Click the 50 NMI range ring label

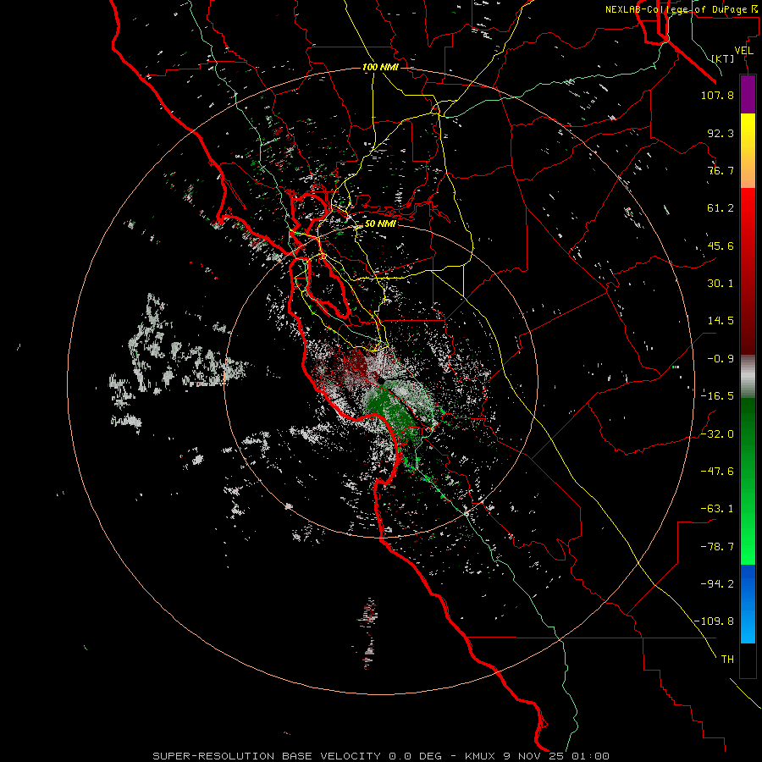point(380,224)
